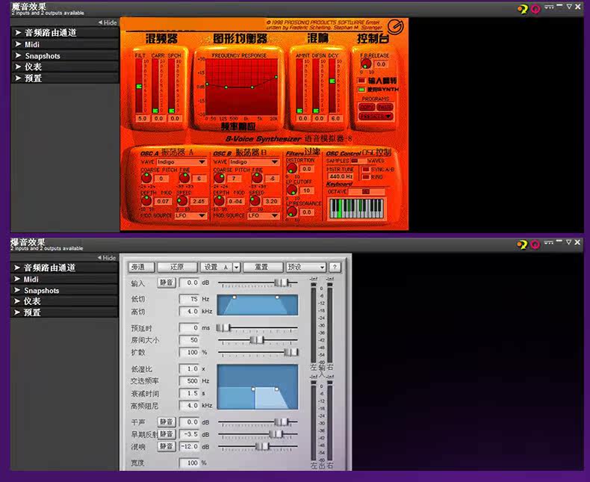
Task: Click the pink circular icon in 魔音效果 header
Action: [535, 9]
